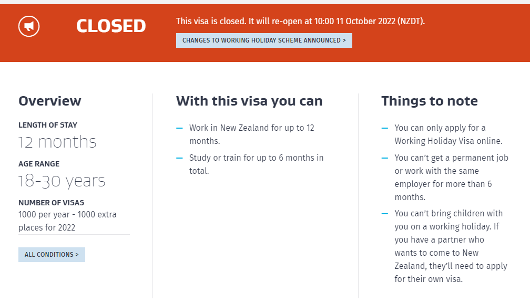Click the Study or train bullet text

[x=256, y=164]
